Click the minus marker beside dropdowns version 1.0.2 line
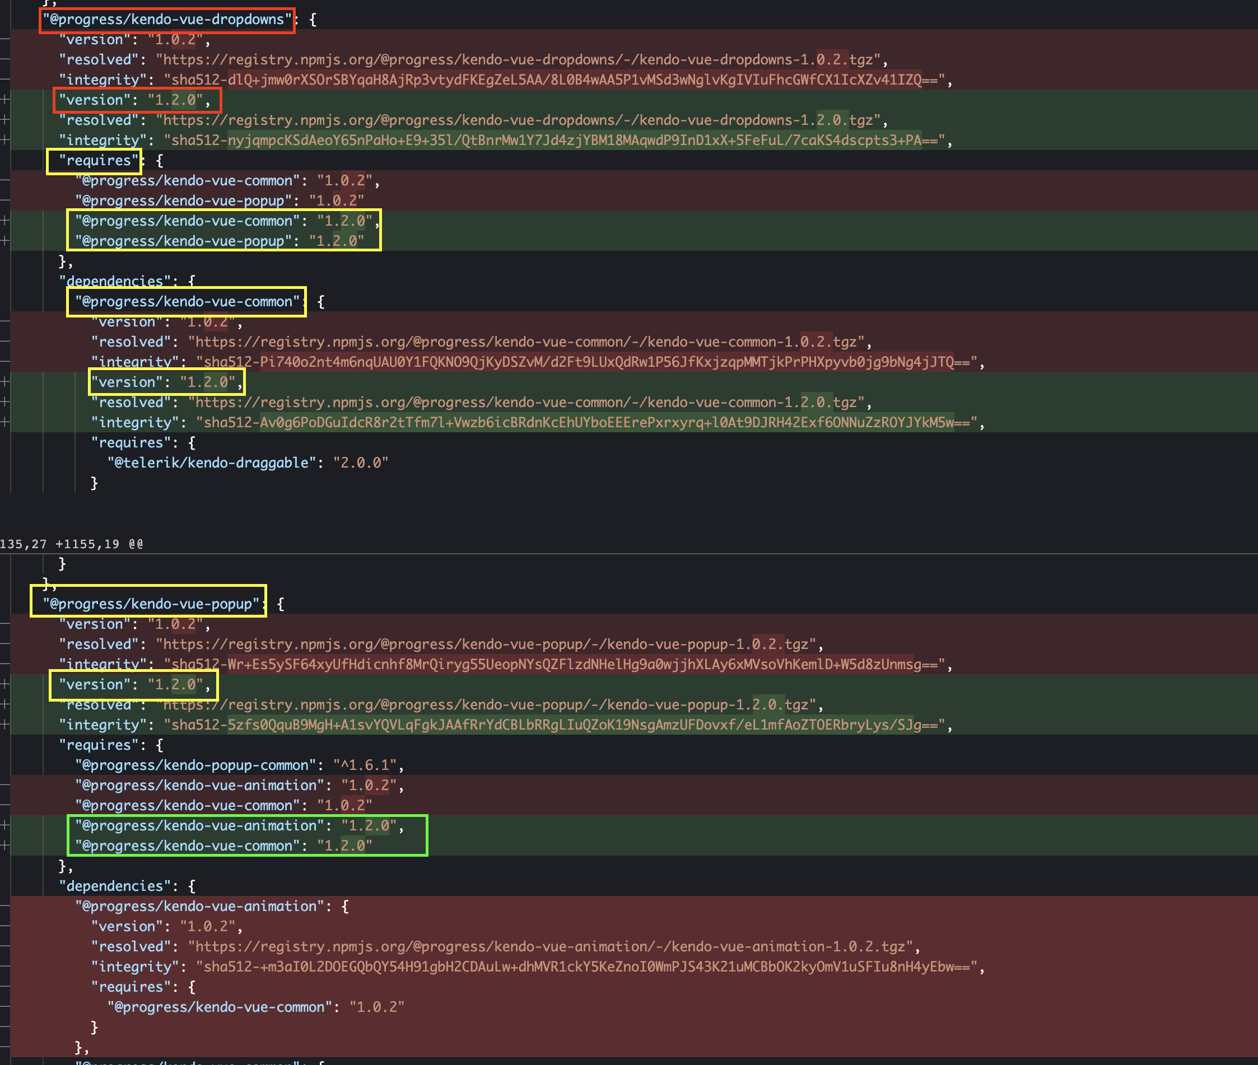The height and width of the screenshot is (1065, 1258). coord(5,40)
